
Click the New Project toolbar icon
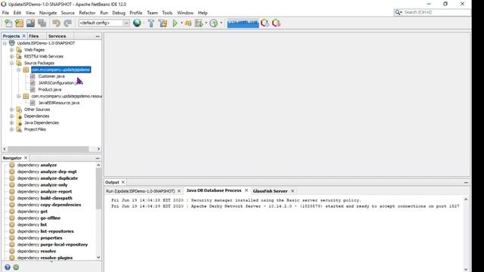[x=19, y=23]
